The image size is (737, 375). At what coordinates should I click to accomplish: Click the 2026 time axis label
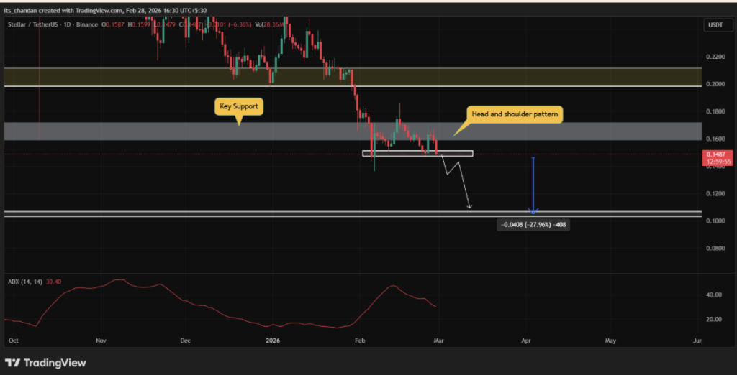pyautogui.click(x=272, y=340)
